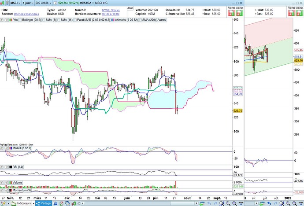Toggle the Ichimoku (9 26 52) indicator
Viewport: 304px width, 206px height.
pyautogui.click(x=125, y=20)
